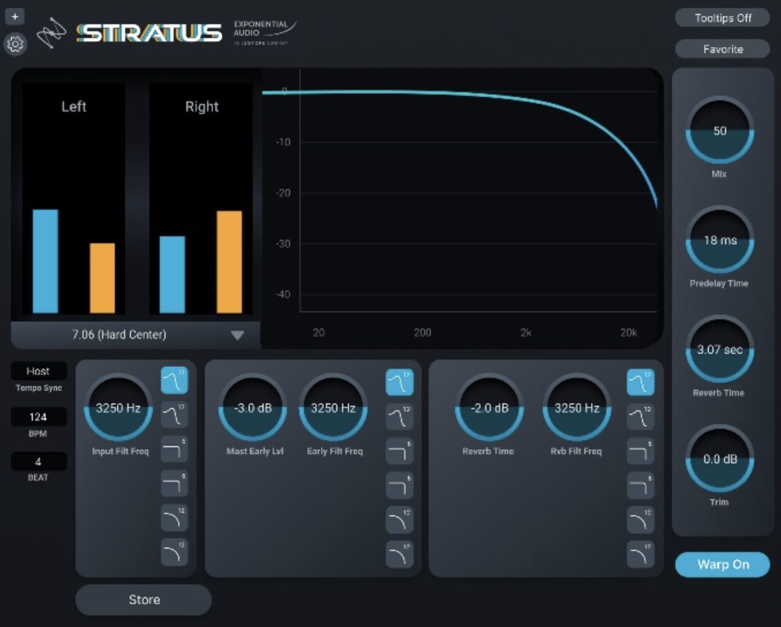Screen dimensions: 781x627
Task: Click the BEAT field showing 4
Action: (x=38, y=462)
